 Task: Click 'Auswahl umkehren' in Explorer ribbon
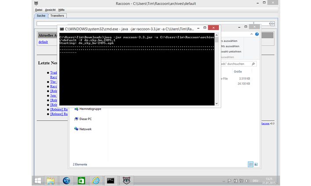231,51
